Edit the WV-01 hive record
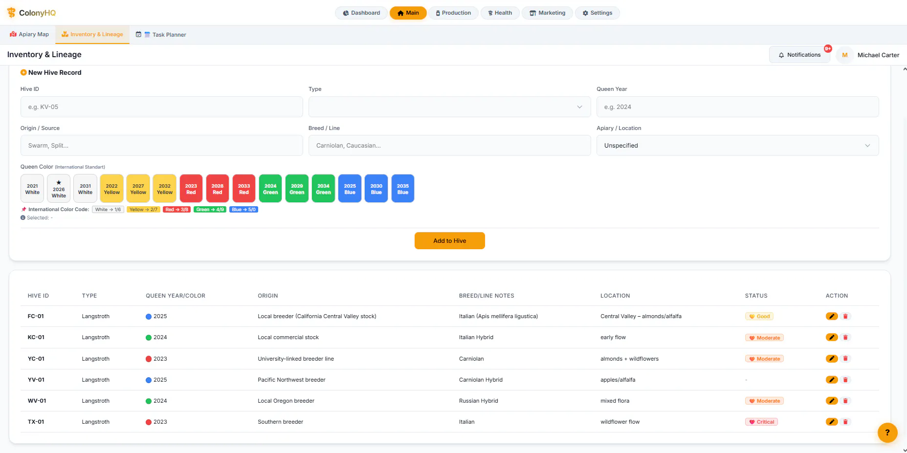 click(832, 401)
